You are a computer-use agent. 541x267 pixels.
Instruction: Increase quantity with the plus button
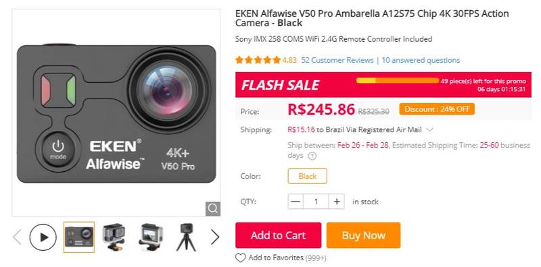tap(336, 202)
